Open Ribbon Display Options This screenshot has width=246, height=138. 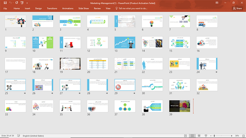217,3
